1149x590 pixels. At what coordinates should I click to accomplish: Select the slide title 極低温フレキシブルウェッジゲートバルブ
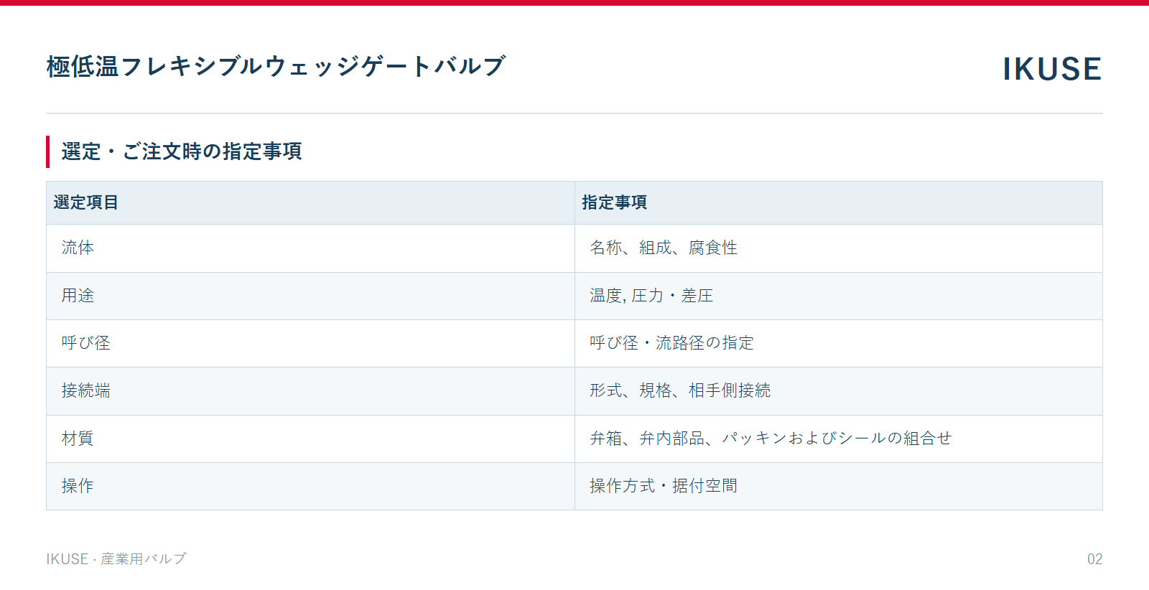[x=276, y=66]
